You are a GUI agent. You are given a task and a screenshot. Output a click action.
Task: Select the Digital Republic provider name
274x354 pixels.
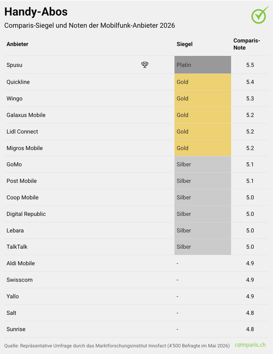point(26,214)
